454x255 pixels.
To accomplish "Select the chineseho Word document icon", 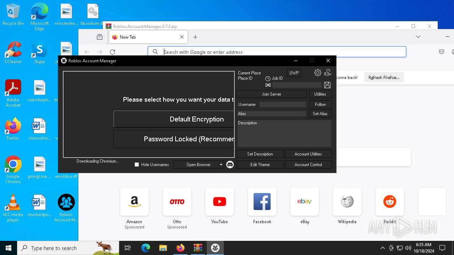I will (x=39, y=129).
